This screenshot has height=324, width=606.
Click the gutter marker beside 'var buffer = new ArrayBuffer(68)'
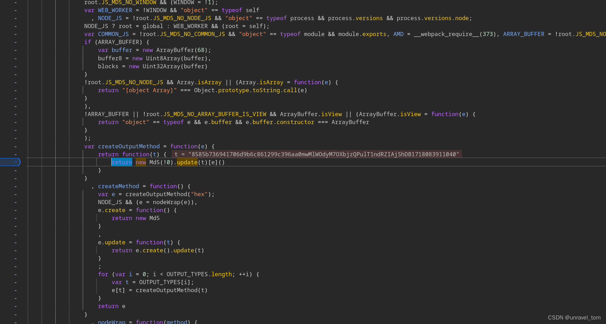pos(16,50)
